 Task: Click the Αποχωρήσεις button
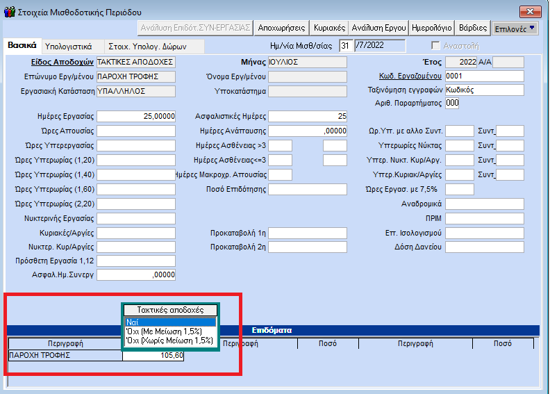click(x=281, y=28)
